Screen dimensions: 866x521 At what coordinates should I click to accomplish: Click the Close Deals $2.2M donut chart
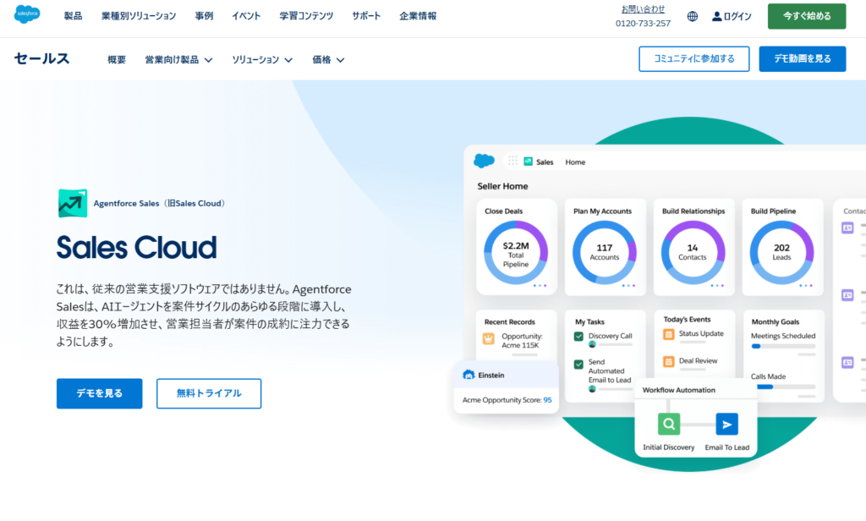[516, 253]
